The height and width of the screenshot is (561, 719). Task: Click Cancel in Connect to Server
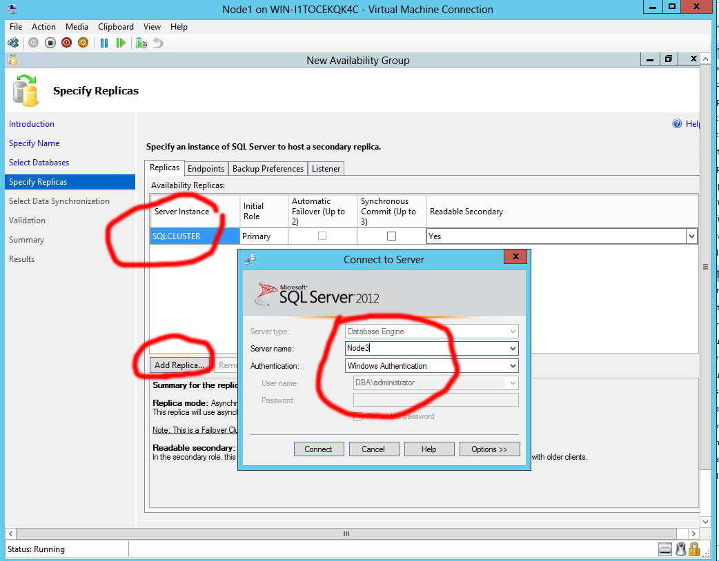[373, 449]
